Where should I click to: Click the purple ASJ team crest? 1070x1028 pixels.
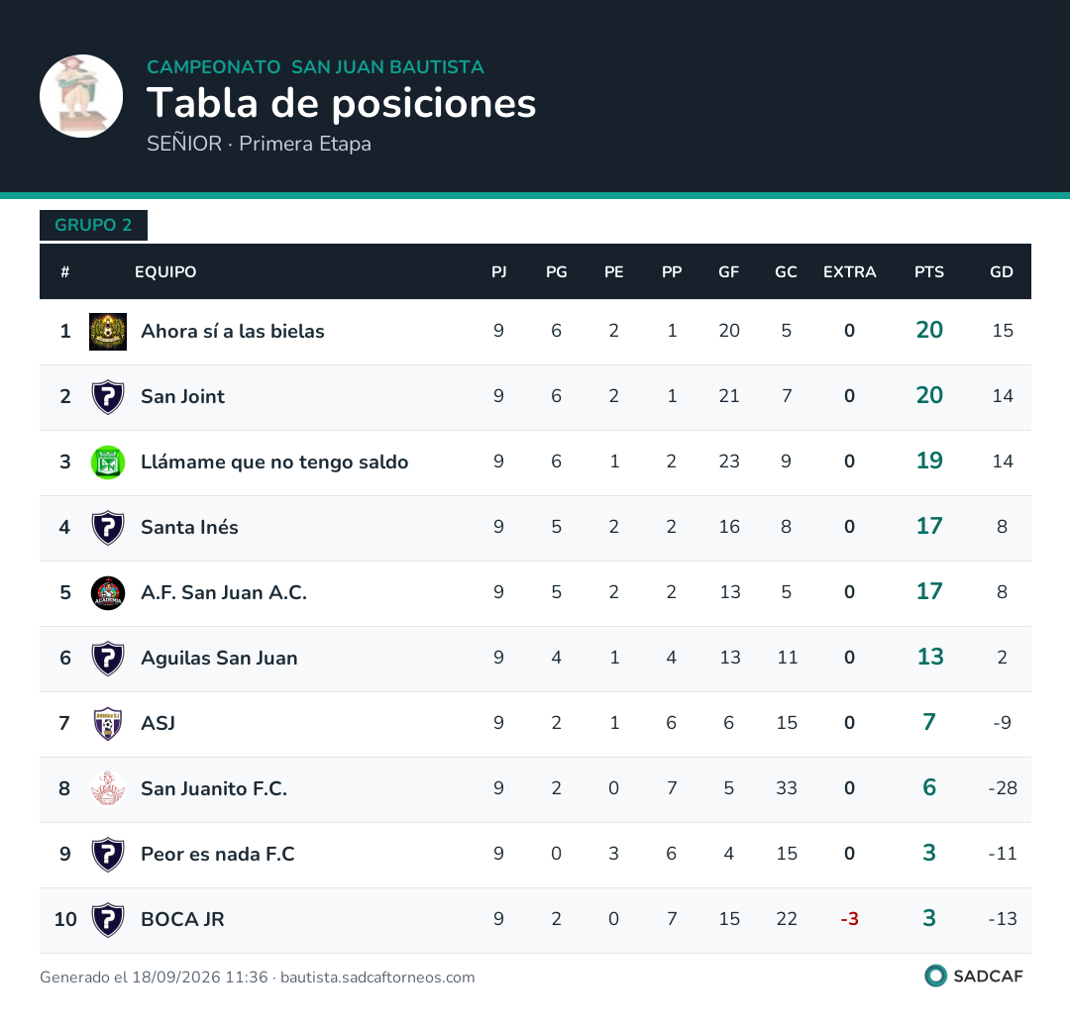[x=108, y=724]
